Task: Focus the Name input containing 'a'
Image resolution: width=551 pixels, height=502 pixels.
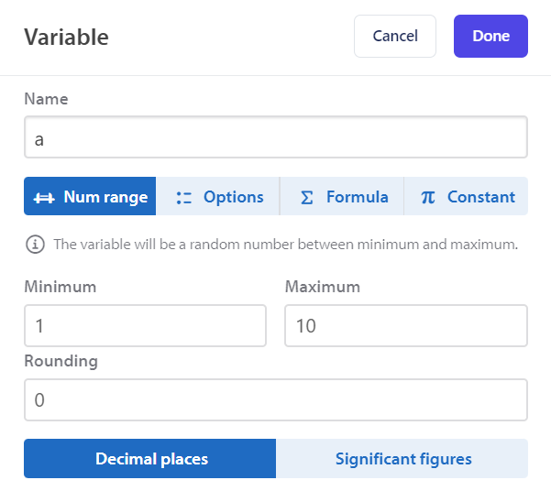Action: [276, 136]
